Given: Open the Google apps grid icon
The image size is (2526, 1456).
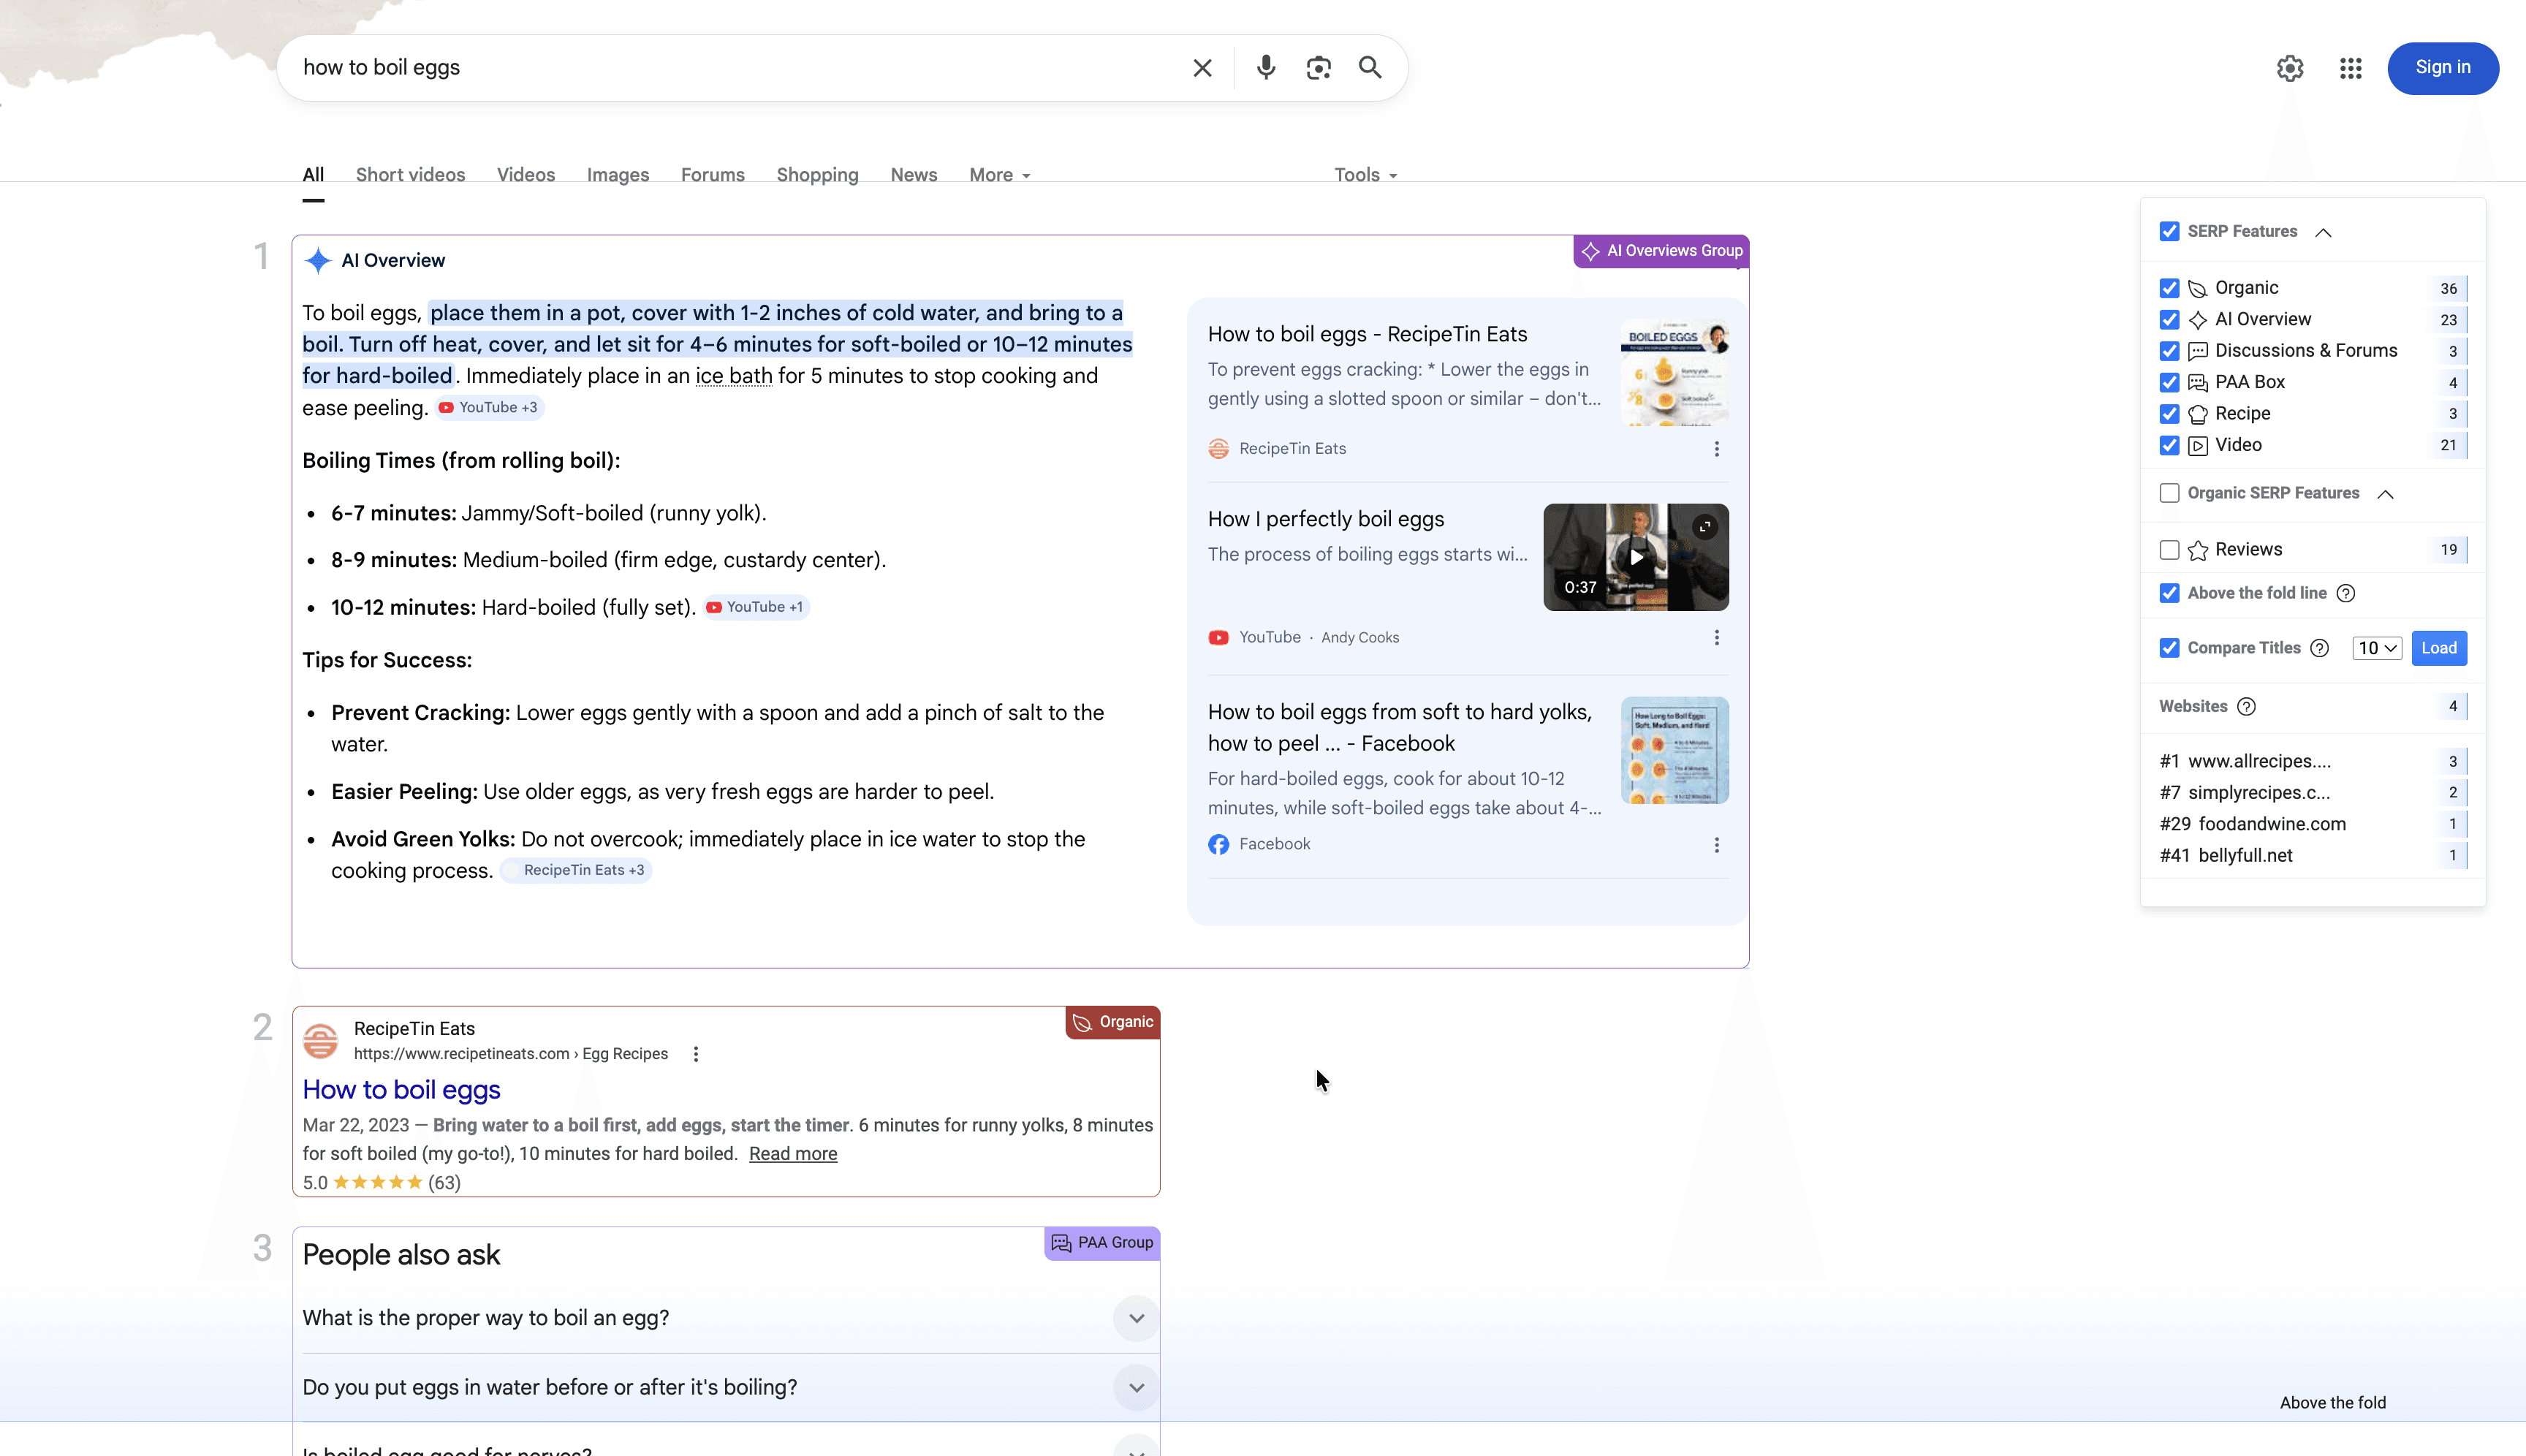Looking at the screenshot, I should pyautogui.click(x=2350, y=67).
